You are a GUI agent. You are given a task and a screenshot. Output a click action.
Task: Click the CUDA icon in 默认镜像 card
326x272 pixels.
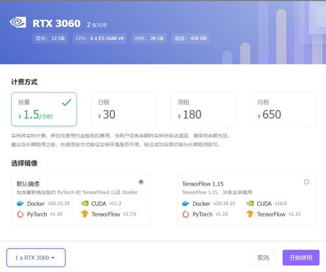[84, 203]
